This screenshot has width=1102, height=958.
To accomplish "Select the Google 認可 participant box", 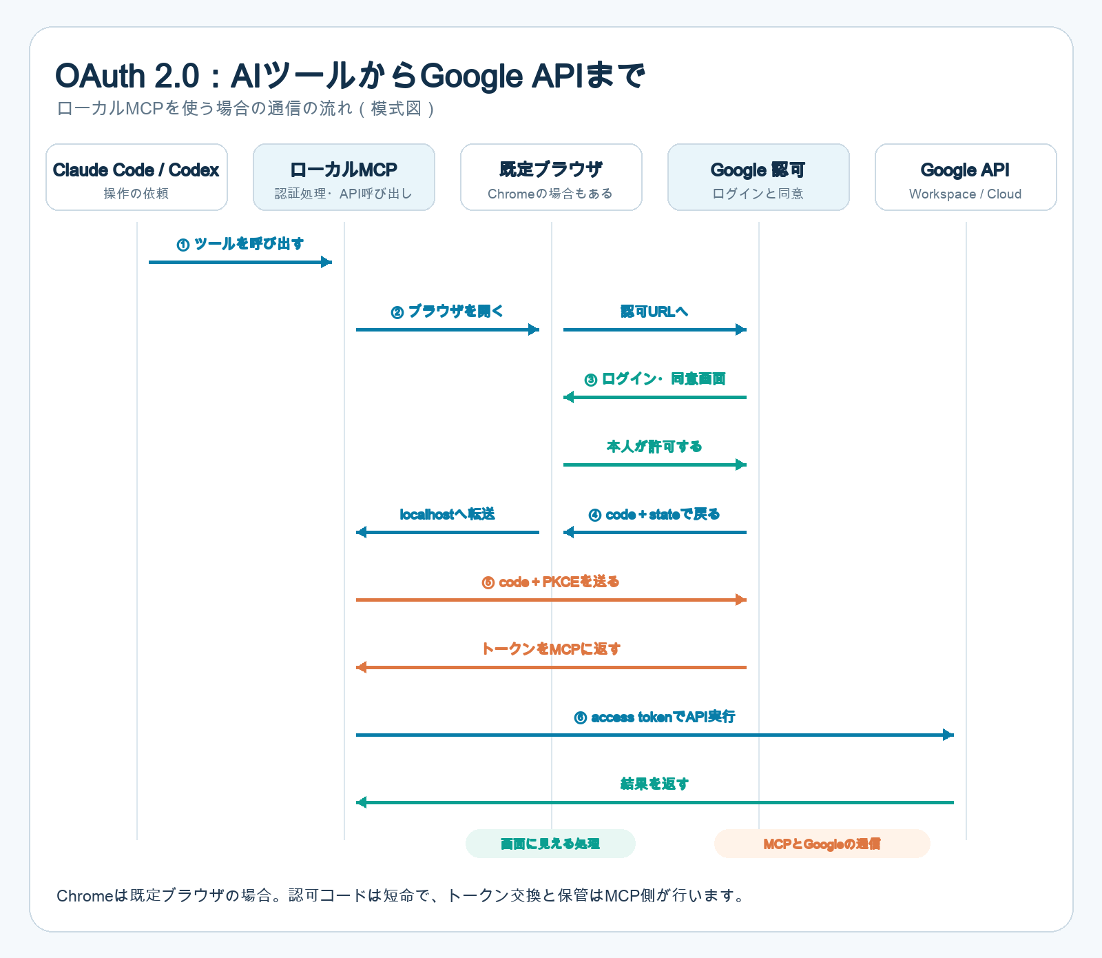I will pos(758,177).
